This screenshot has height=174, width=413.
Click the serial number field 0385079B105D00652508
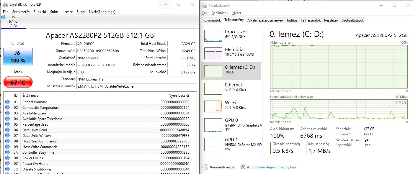pyautogui.click(x=103, y=51)
